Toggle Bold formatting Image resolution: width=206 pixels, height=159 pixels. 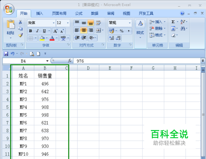(x=30, y=31)
